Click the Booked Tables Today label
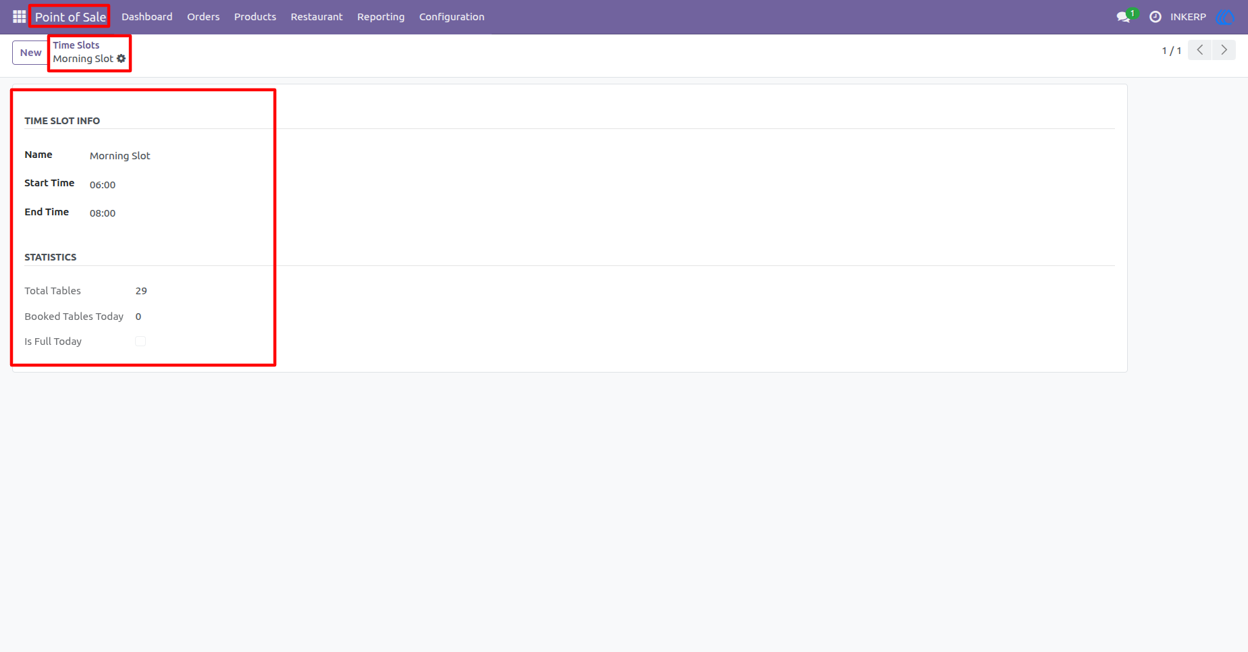This screenshot has height=652, width=1248. point(74,317)
